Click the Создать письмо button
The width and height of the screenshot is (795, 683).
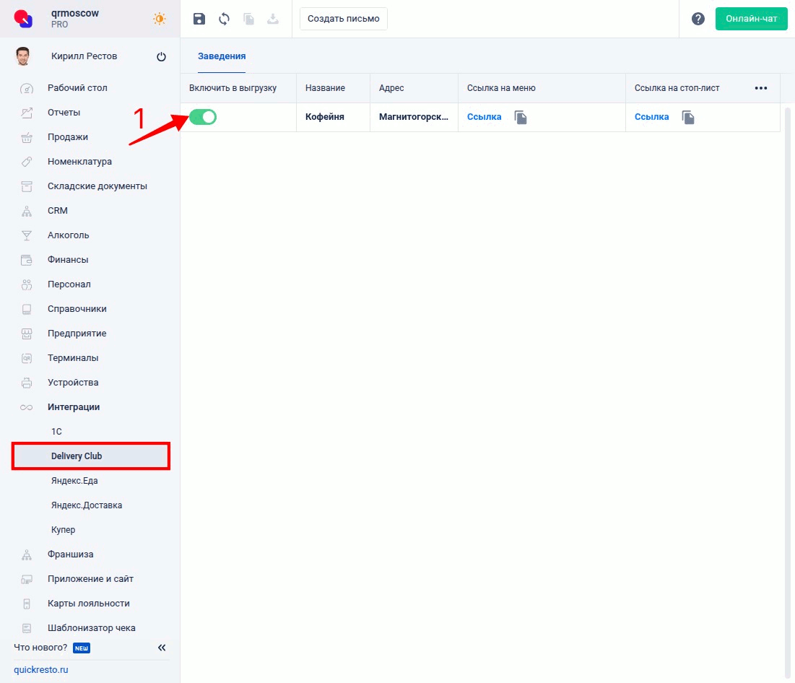(x=343, y=19)
